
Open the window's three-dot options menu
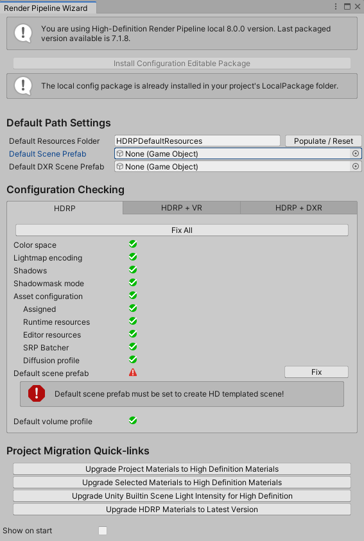[x=336, y=6]
